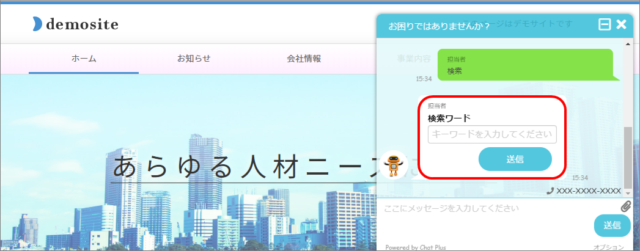Click the 検索ワード label

point(449,118)
